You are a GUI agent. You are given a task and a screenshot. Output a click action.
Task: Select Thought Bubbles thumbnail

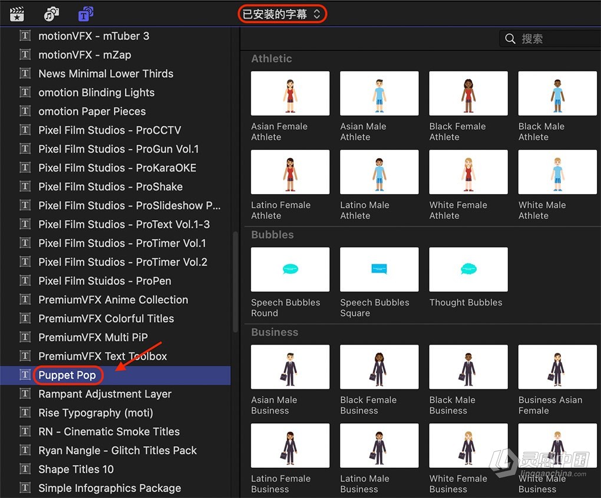(x=468, y=270)
